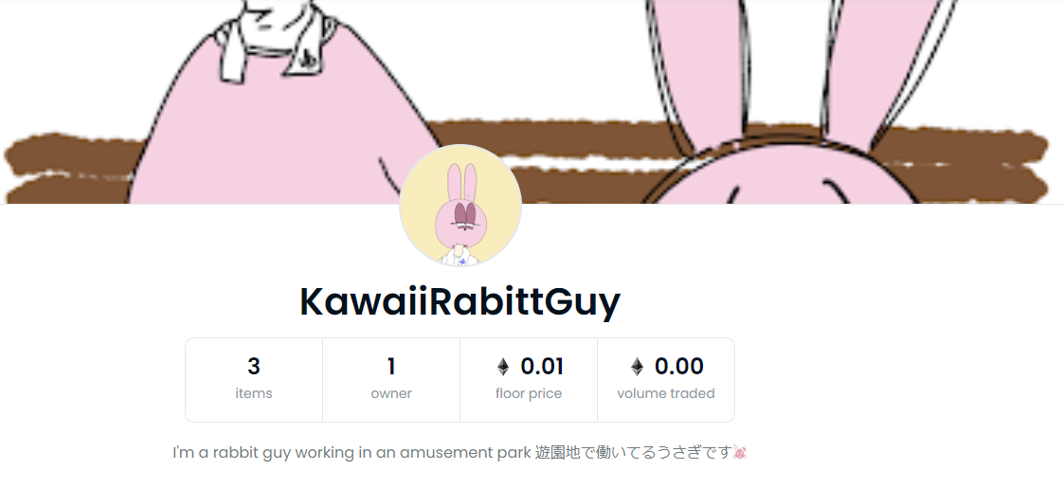Image resolution: width=1064 pixels, height=488 pixels.
Task: Click the Japanese description text
Action: [x=634, y=452]
